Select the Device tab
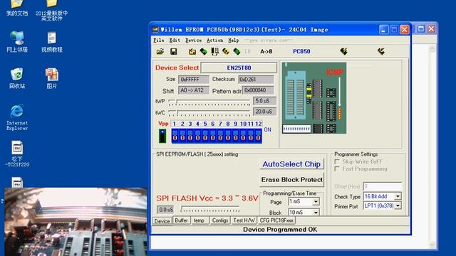The height and width of the screenshot is (256, 456). pyautogui.click(x=162, y=221)
